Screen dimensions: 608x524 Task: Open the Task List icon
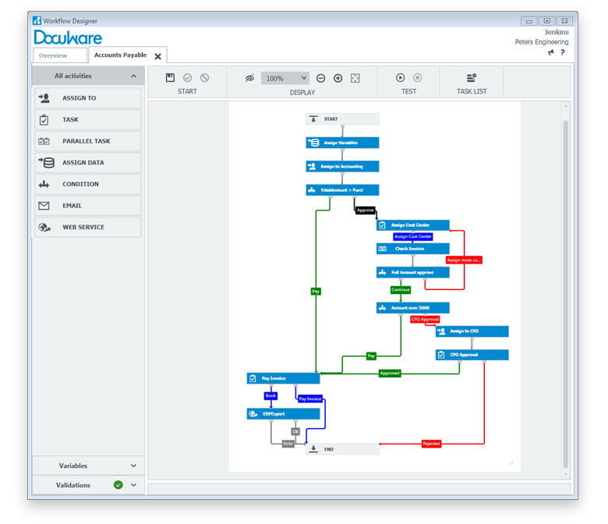tap(472, 78)
